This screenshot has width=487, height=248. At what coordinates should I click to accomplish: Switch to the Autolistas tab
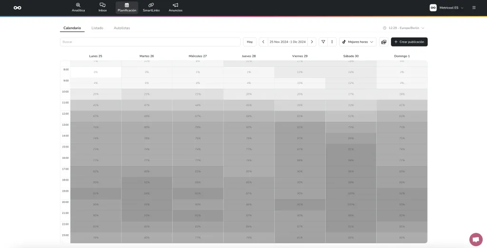click(122, 28)
